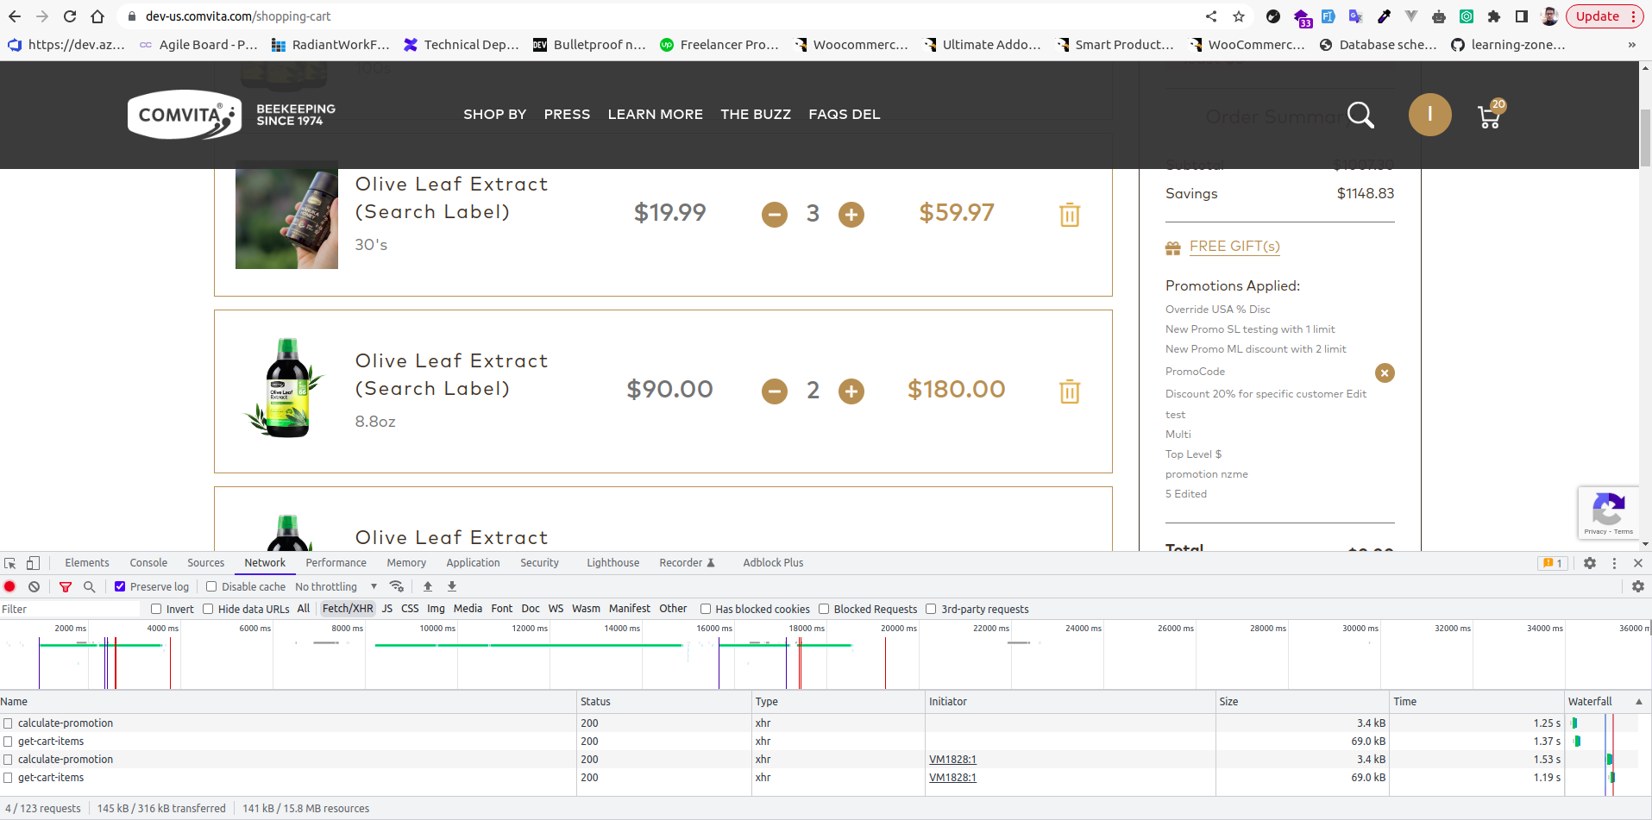Clear the network log
Image resolution: width=1652 pixels, height=820 pixels.
pyautogui.click(x=34, y=586)
